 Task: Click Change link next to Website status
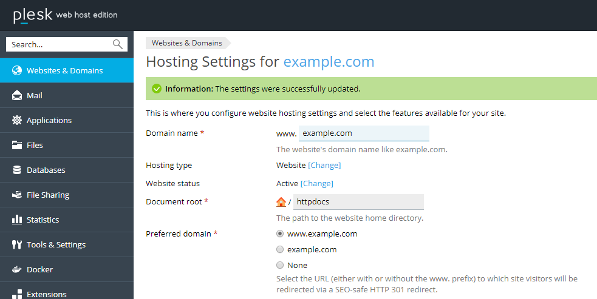[x=317, y=183]
